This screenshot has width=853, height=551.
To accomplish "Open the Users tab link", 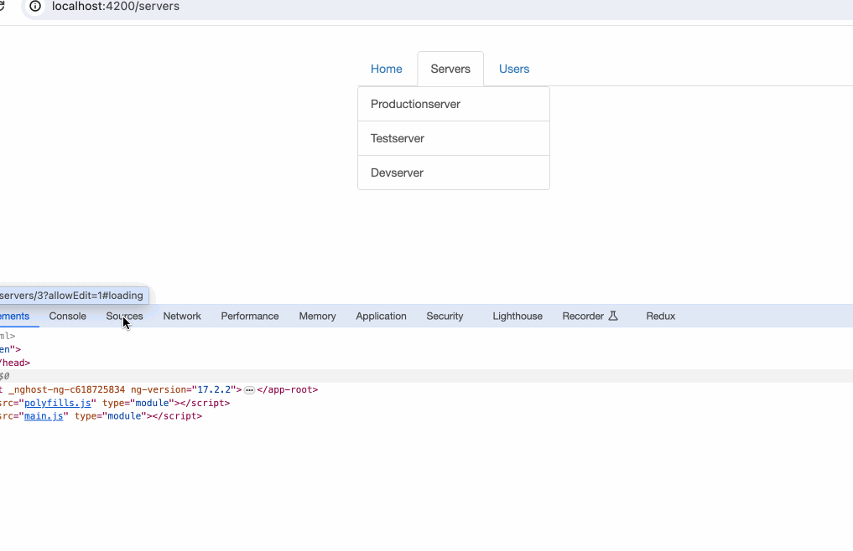I will (514, 69).
